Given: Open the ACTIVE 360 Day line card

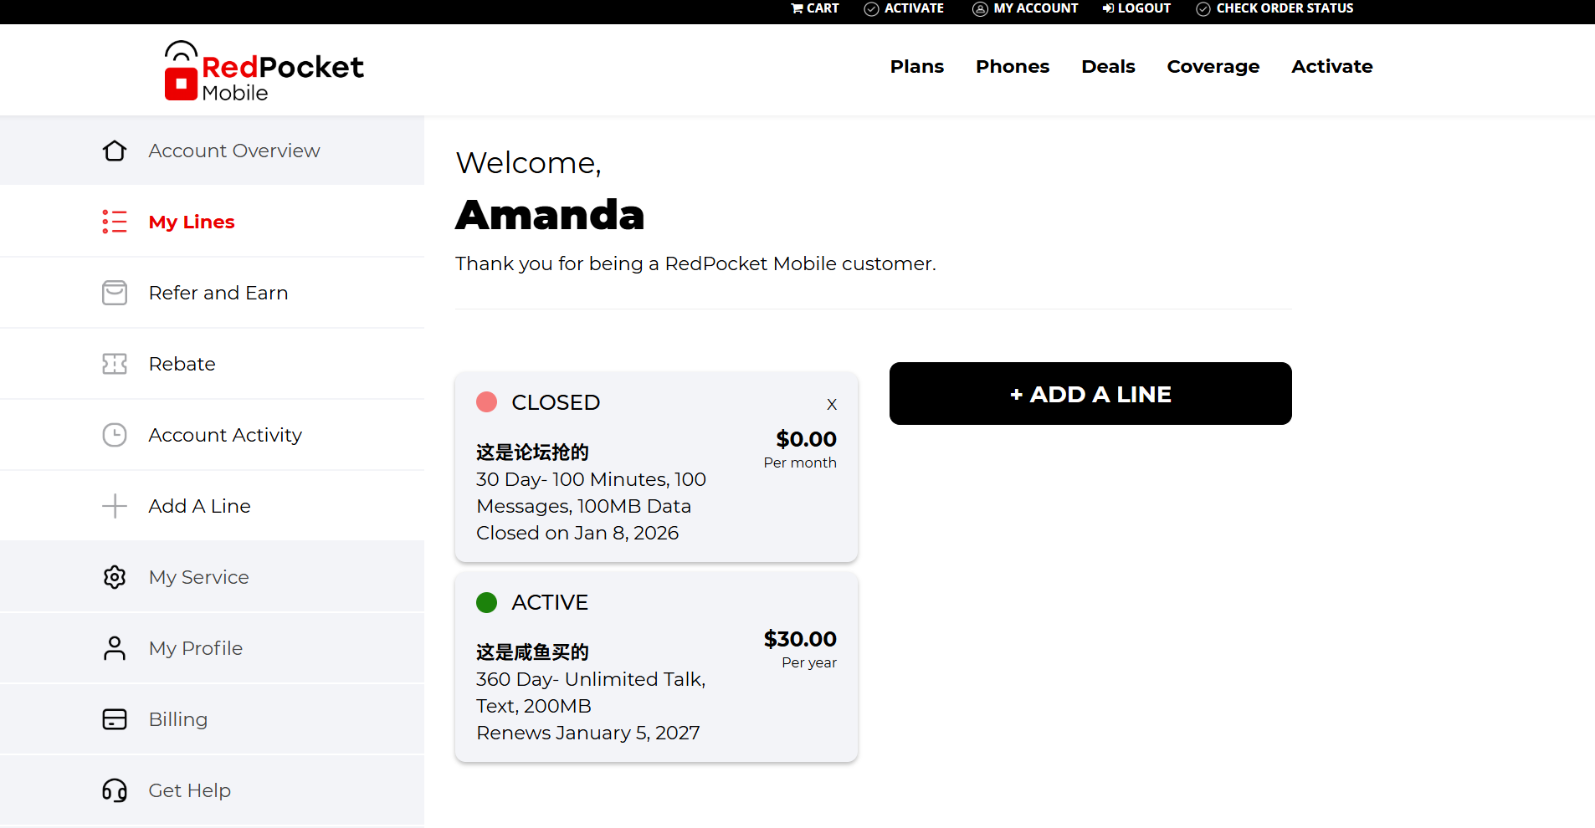Looking at the screenshot, I should [x=656, y=667].
